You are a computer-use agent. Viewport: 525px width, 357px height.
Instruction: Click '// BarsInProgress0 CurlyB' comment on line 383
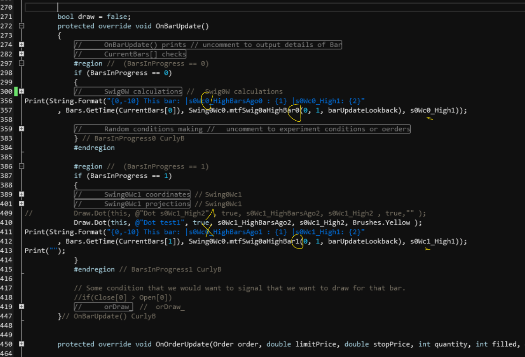coord(133,138)
